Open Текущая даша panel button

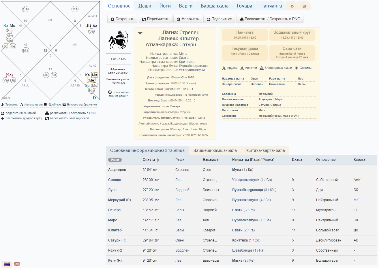(245, 53)
